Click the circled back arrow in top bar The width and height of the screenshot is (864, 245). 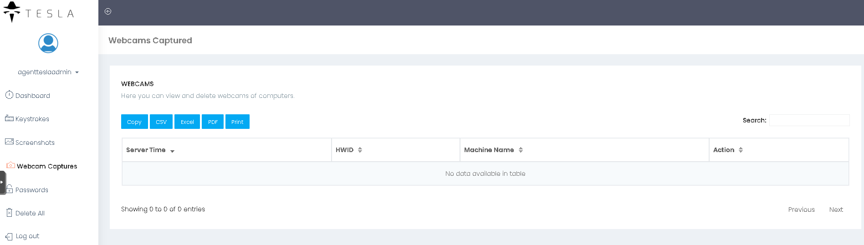pos(108,11)
